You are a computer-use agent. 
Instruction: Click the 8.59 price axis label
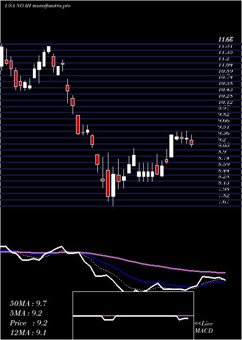pos(224,165)
